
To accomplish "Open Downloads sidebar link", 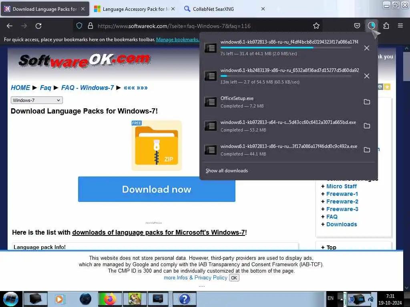I will tap(342, 224).
